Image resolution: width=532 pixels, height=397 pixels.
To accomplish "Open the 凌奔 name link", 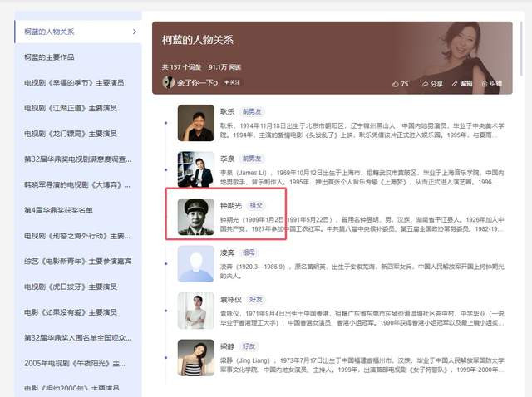I will (x=227, y=252).
